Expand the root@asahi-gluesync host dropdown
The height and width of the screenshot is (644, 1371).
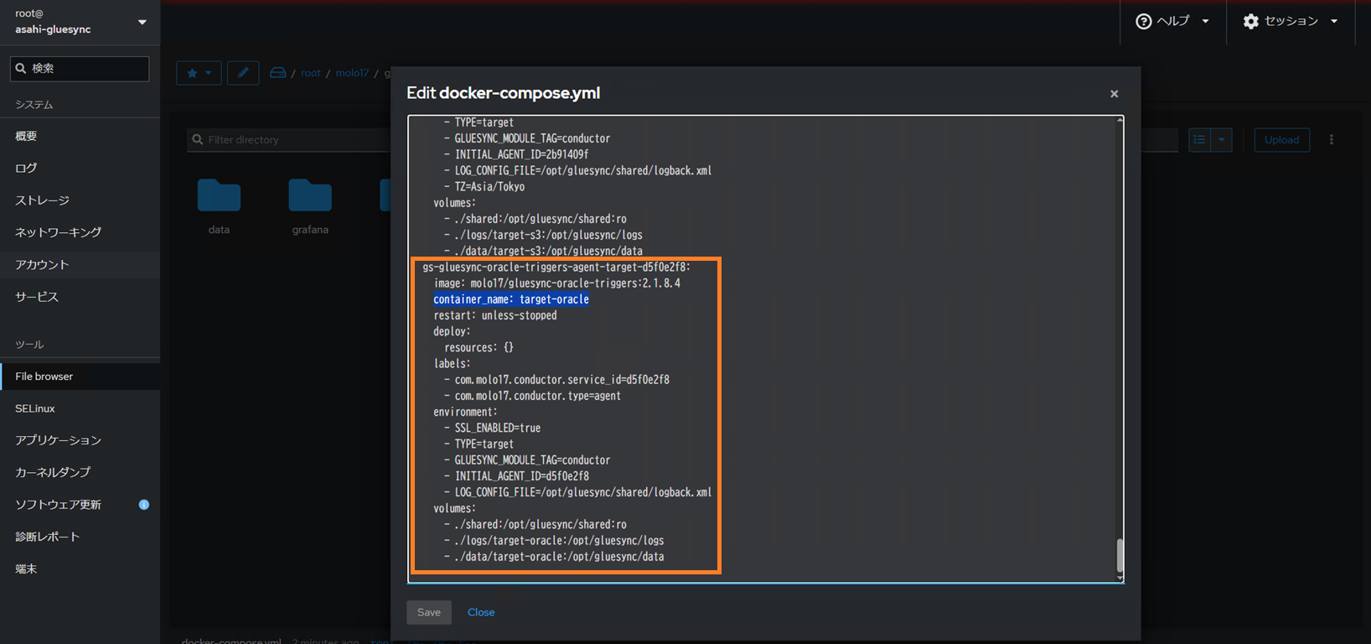[x=142, y=22]
